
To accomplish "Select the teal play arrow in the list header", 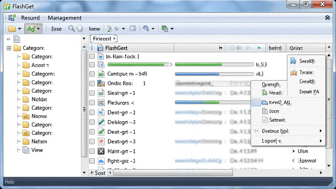I will pos(259,48).
